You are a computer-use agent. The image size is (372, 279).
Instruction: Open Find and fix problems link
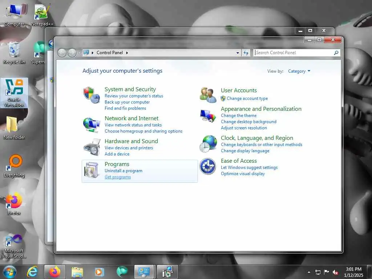(125, 108)
